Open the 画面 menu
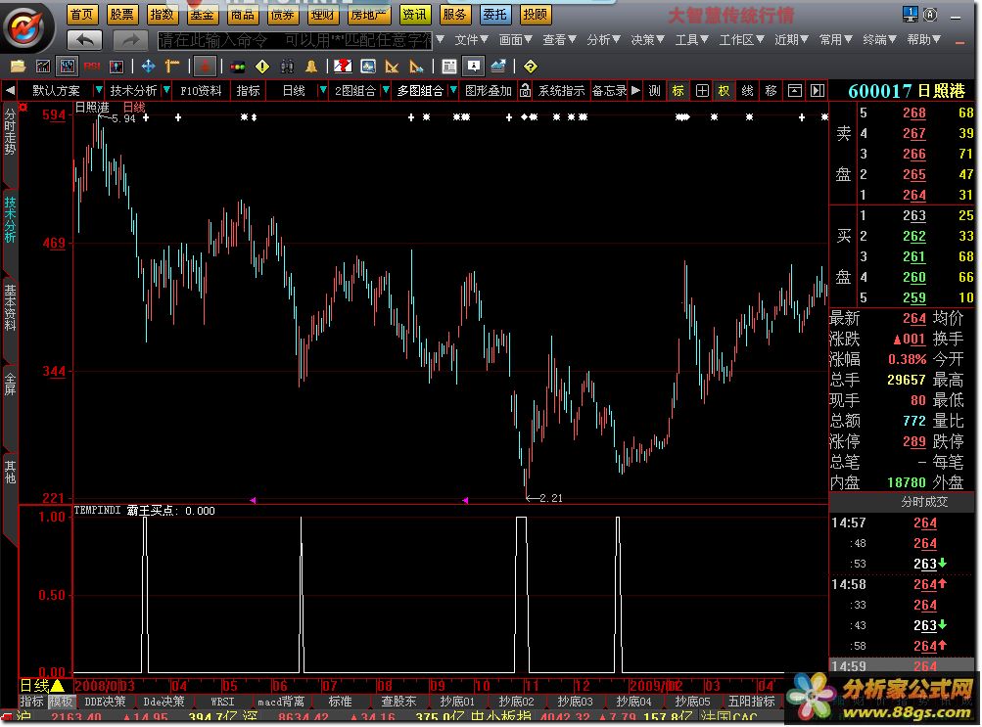 (x=515, y=40)
